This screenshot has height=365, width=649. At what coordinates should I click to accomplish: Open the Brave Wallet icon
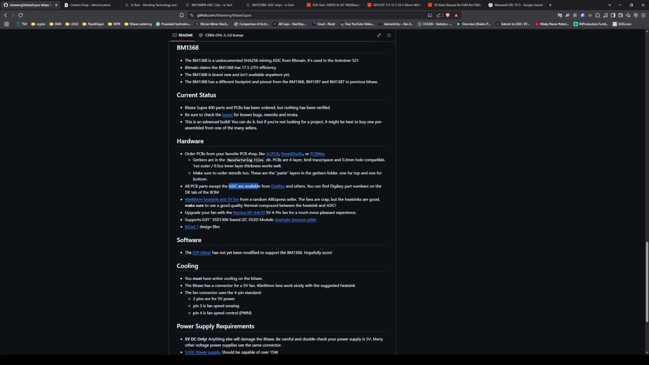point(621,15)
